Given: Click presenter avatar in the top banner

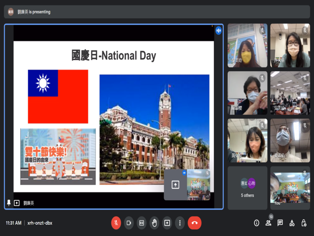Looking at the screenshot, I should coord(11,12).
